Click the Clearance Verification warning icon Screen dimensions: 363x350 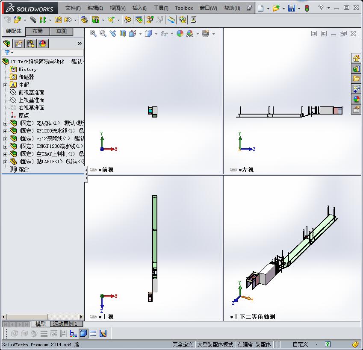coord(182,20)
